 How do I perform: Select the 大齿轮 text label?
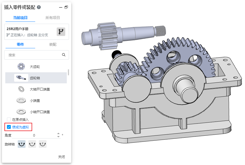point(35,67)
